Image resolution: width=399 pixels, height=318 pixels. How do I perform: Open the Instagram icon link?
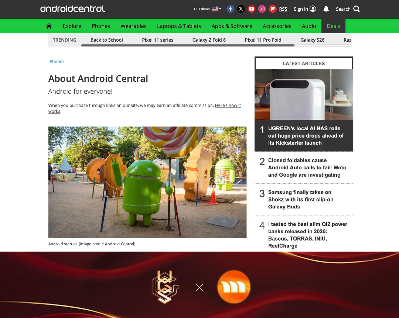coord(262,9)
